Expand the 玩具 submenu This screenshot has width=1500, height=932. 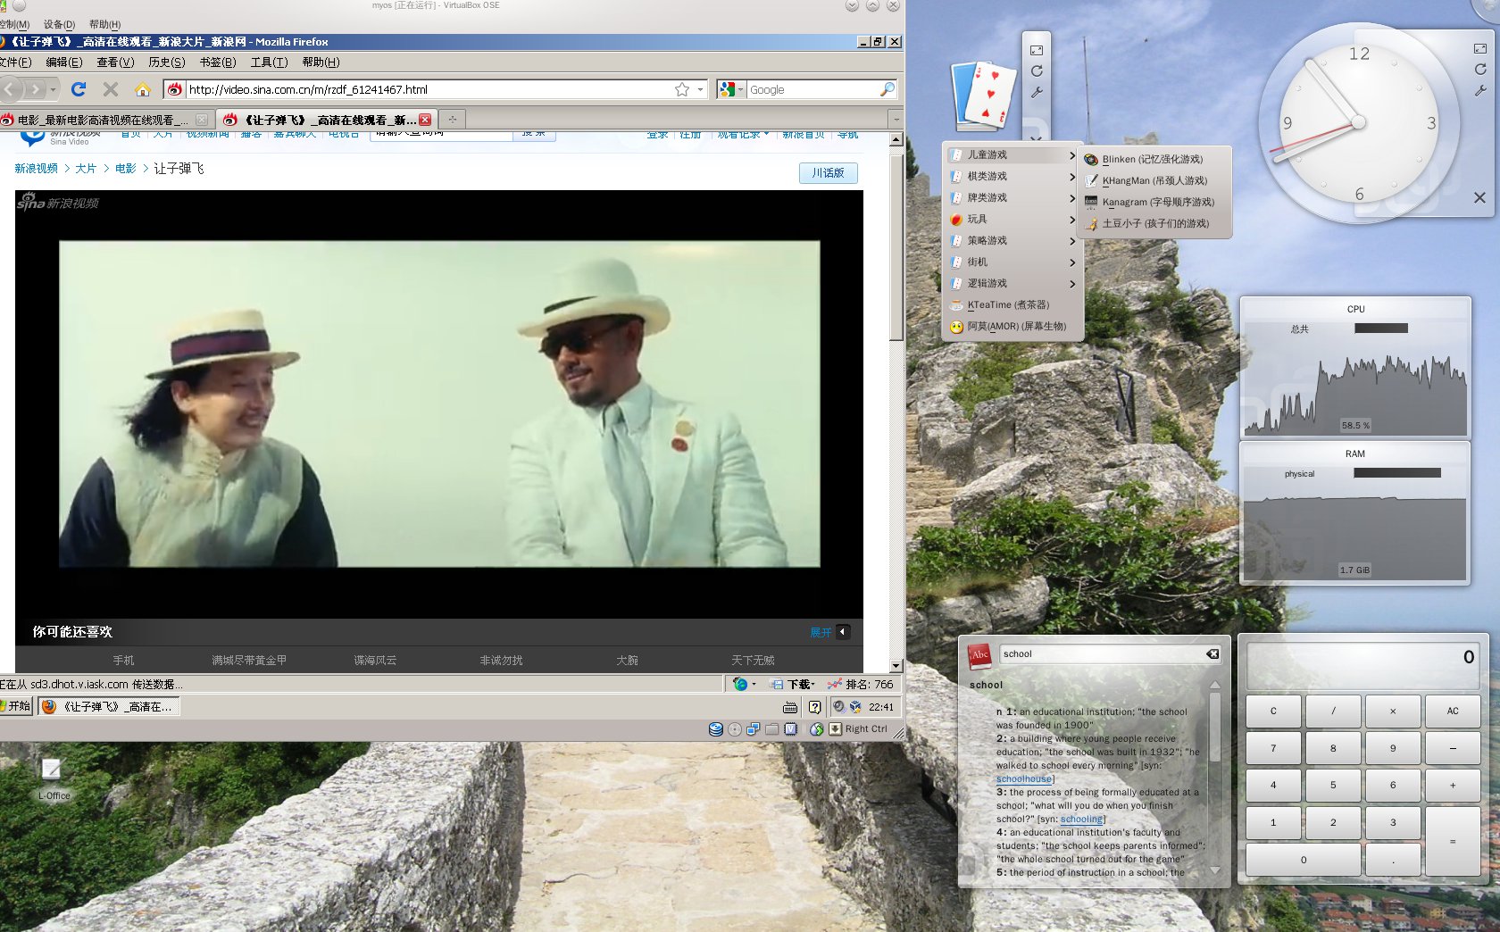[1012, 219]
